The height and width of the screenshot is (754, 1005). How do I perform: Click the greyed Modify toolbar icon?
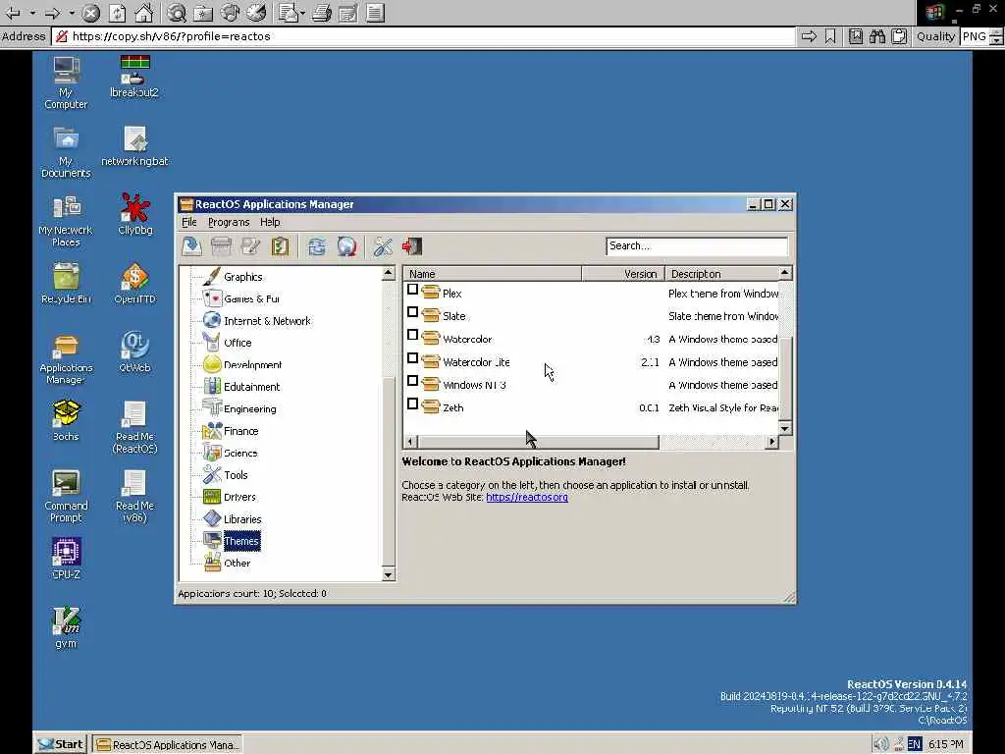click(250, 246)
